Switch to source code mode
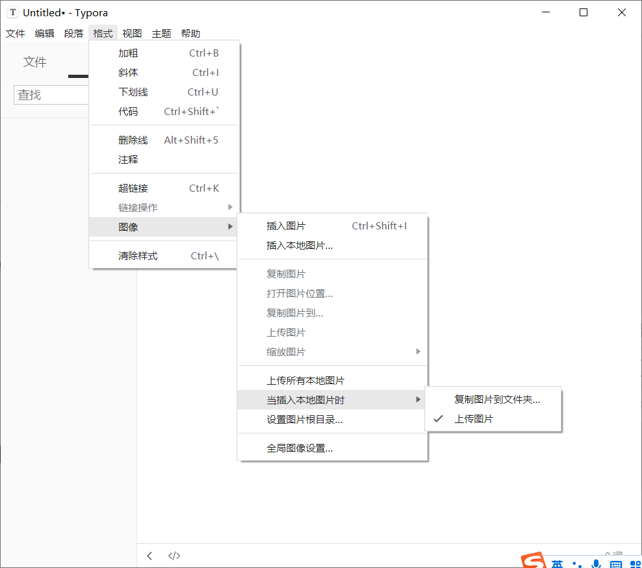 (x=174, y=556)
